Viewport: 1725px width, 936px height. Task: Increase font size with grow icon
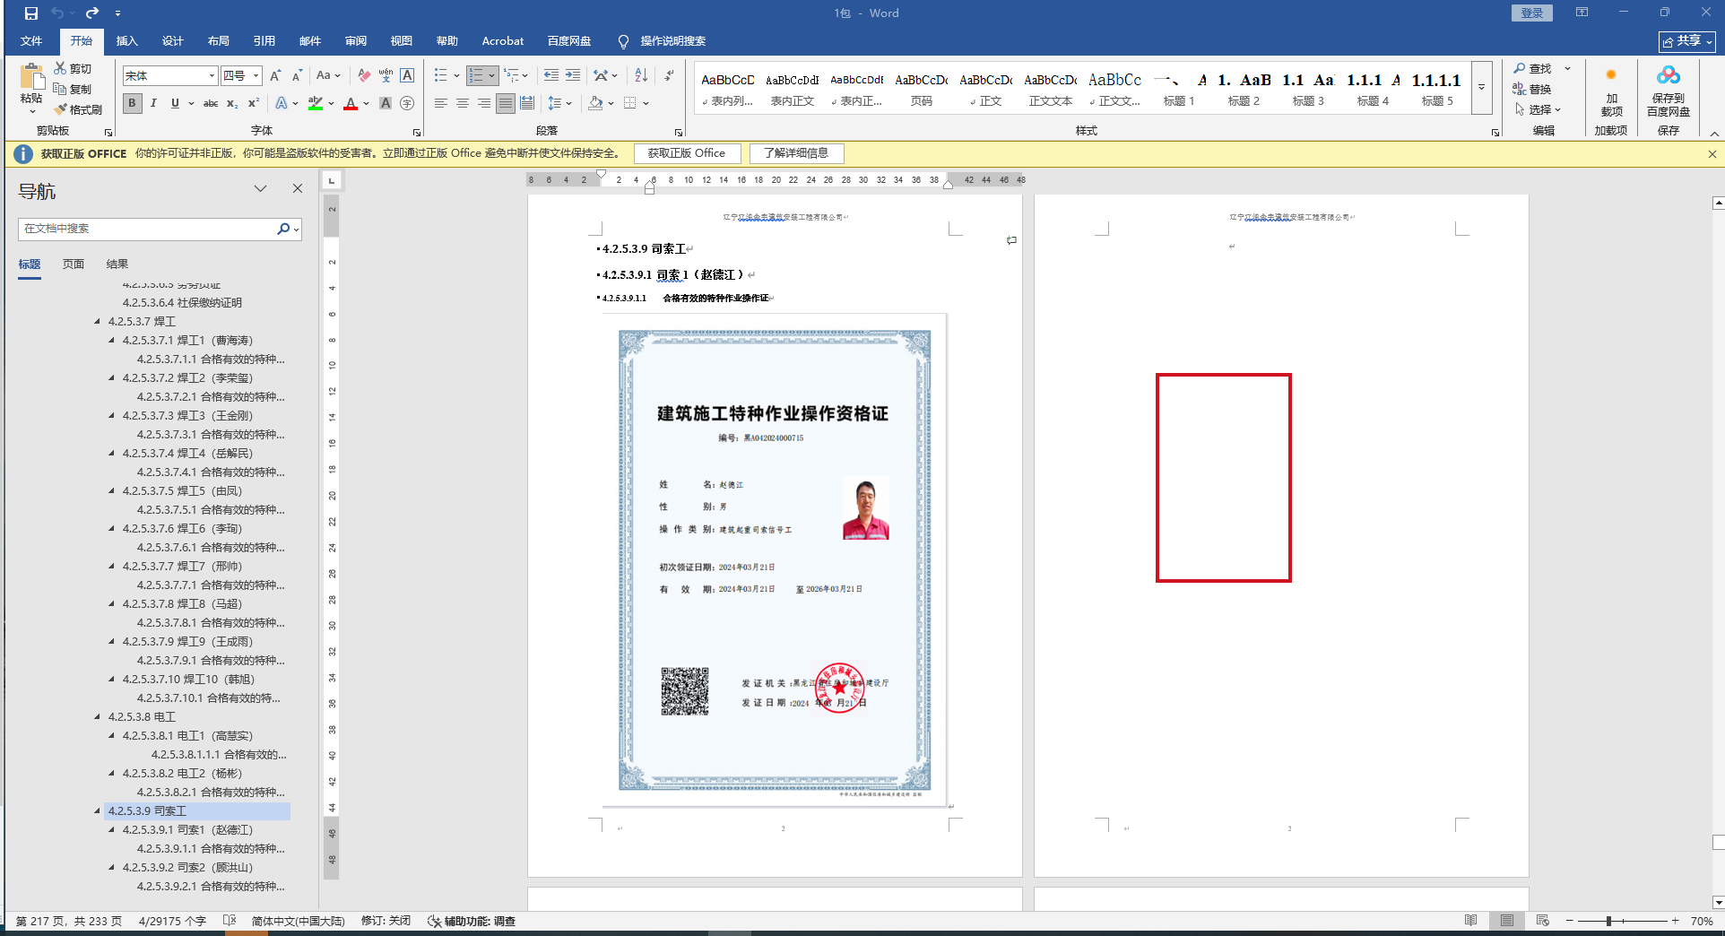(275, 76)
